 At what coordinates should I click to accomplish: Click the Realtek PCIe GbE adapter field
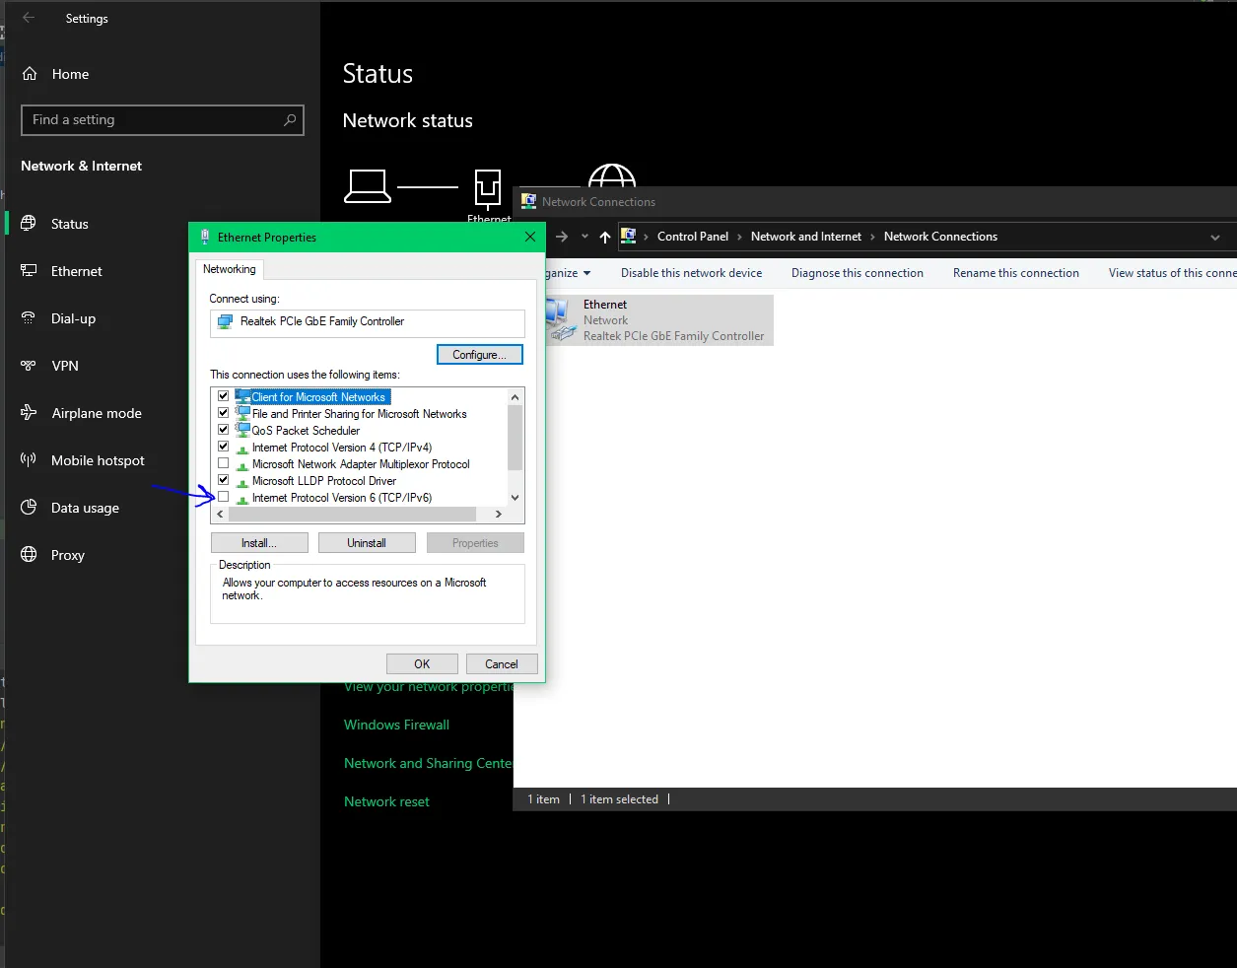click(367, 322)
